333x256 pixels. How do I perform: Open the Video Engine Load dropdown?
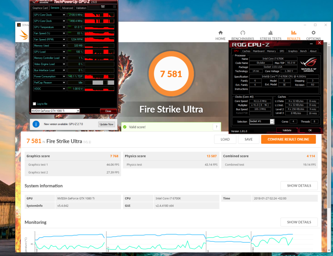coord(64,64)
